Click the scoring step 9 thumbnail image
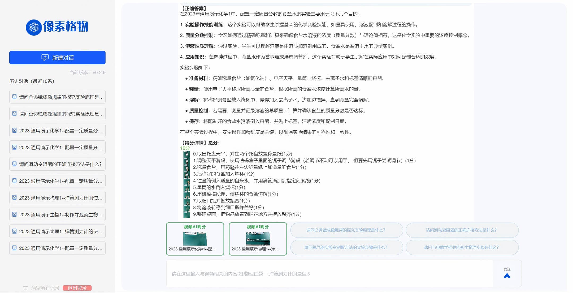The height and width of the screenshot is (293, 573). [x=187, y=214]
